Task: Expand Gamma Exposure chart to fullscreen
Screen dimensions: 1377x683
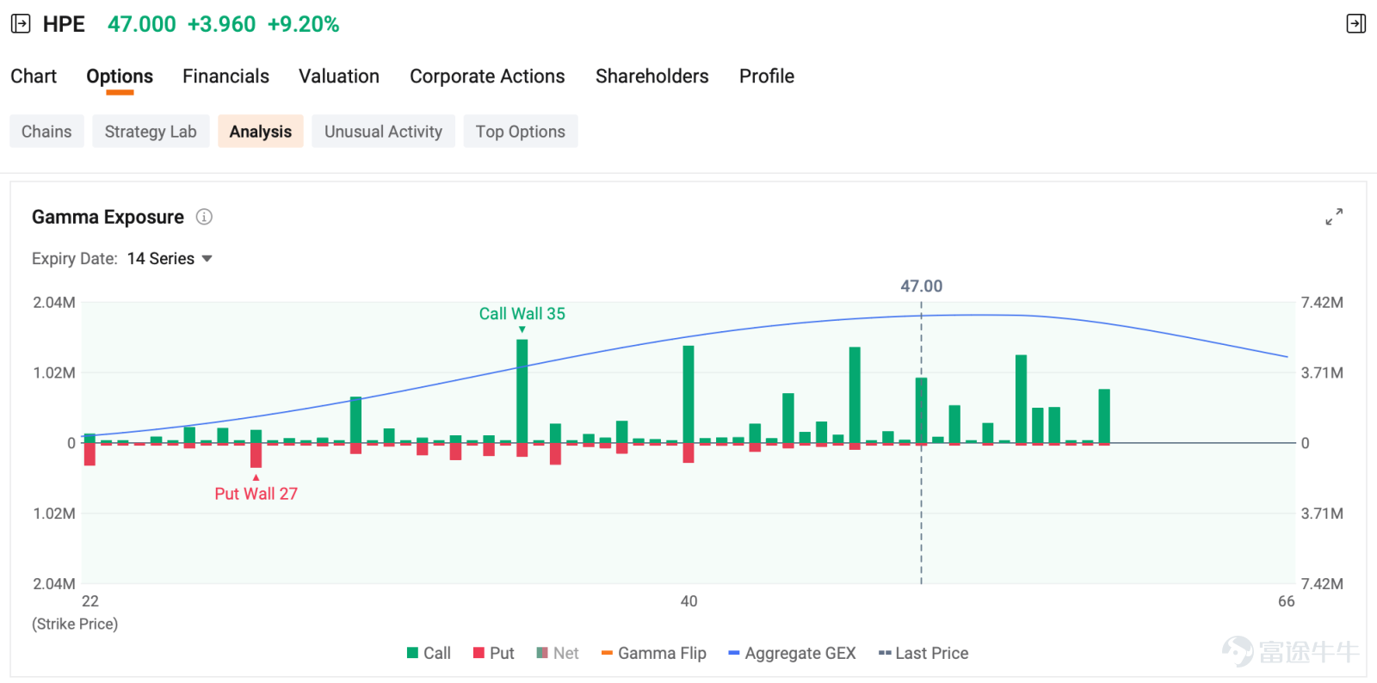Action: [1334, 217]
